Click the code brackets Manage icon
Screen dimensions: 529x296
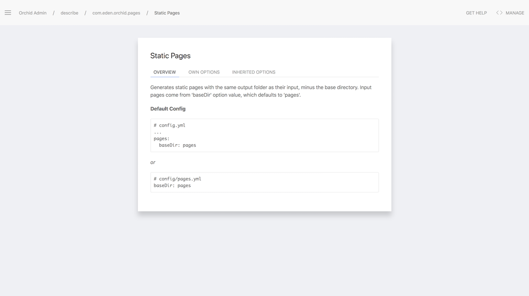click(499, 13)
